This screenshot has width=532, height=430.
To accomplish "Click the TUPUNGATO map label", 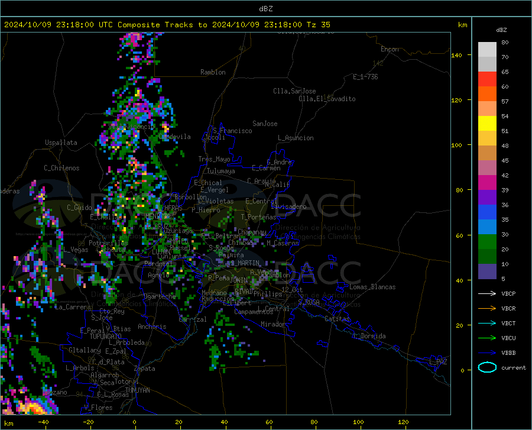I will [106, 337].
